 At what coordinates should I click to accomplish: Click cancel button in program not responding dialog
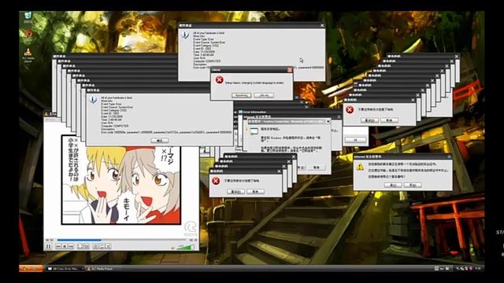tap(317, 167)
